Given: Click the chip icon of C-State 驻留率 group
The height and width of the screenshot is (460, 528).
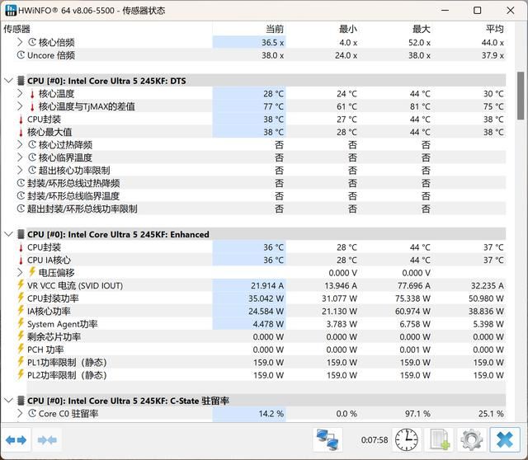Looking at the screenshot, I should point(21,401).
